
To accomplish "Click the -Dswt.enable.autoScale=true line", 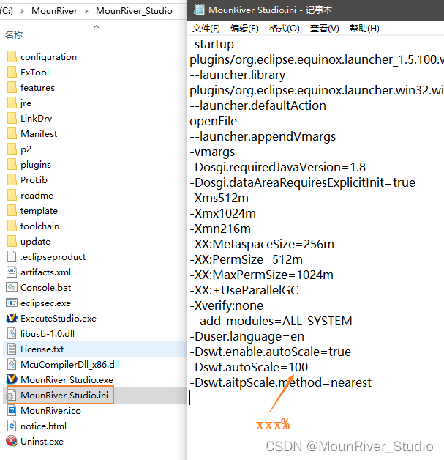I will point(271,352).
